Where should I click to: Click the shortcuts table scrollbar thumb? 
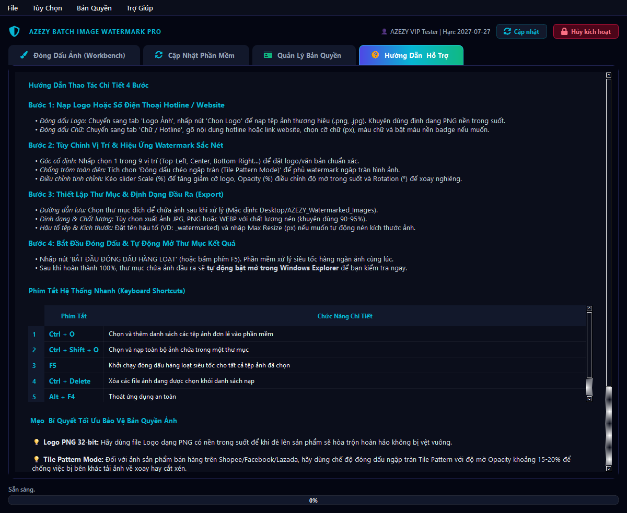click(589, 344)
